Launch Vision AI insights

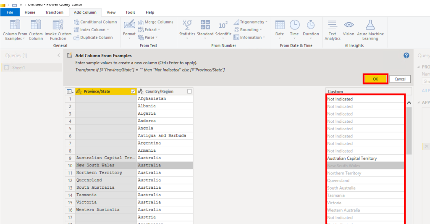tap(348, 29)
